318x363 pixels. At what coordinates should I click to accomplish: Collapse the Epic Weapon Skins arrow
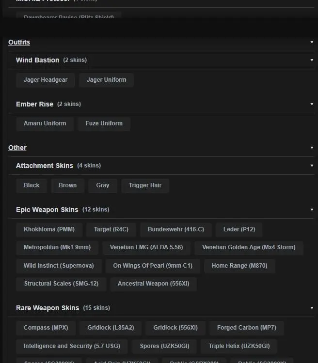click(x=312, y=210)
